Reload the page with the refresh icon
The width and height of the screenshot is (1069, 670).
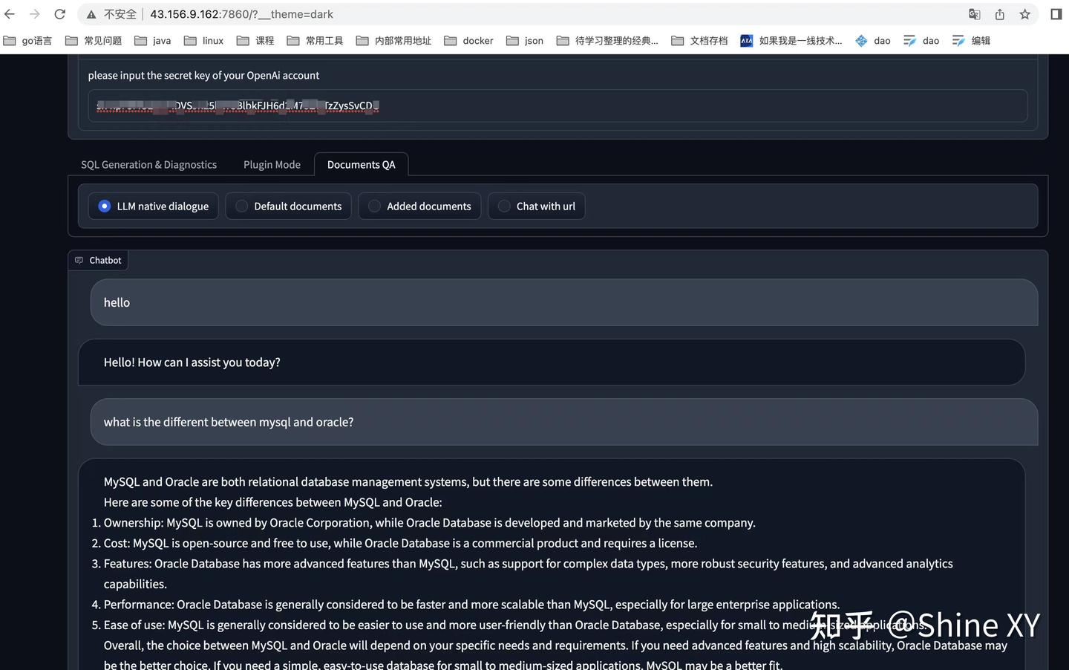click(60, 14)
